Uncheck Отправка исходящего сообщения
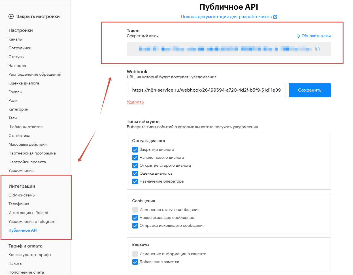 point(135,225)
